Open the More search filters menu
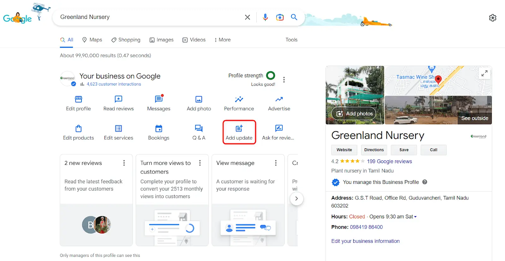This screenshot has height=261, width=505. click(223, 40)
